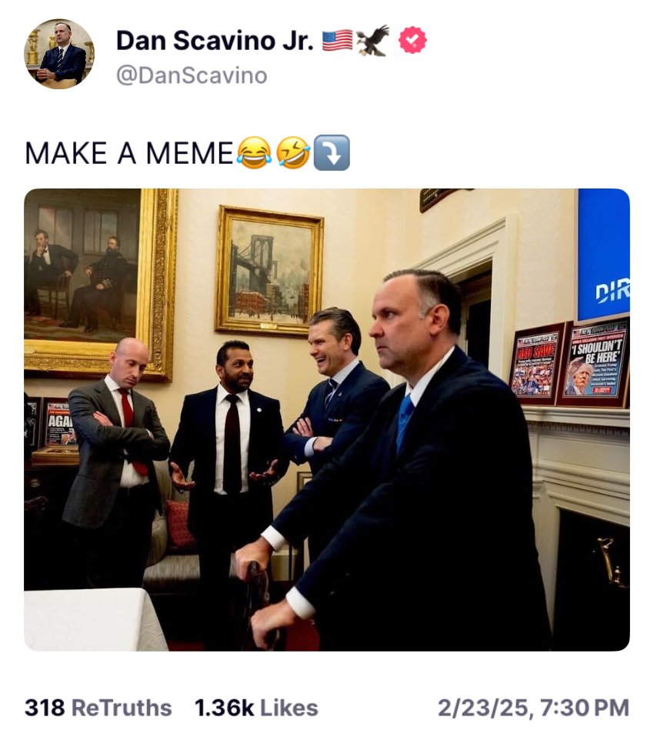The width and height of the screenshot is (657, 730).
Task: Click the eagle emoji next to name
Action: click(x=373, y=40)
